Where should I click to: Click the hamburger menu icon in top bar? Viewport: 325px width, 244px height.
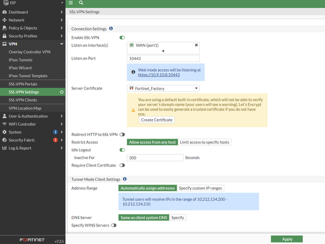click(71, 3)
